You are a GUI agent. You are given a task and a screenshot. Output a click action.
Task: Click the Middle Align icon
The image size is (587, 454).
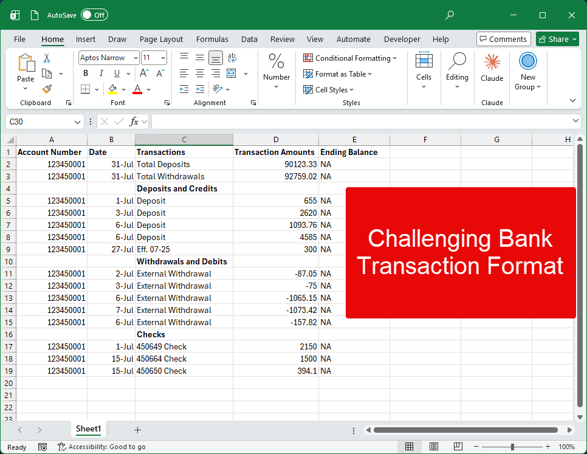click(x=200, y=57)
